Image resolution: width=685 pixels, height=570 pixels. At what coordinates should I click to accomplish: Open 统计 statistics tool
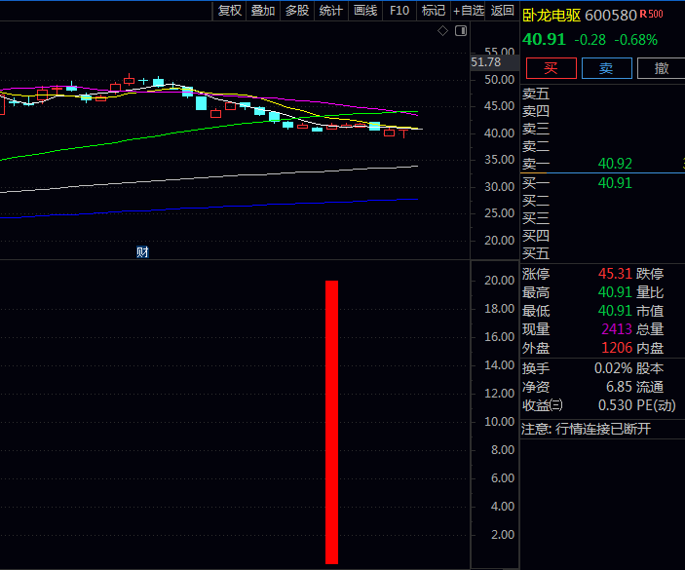(x=330, y=11)
